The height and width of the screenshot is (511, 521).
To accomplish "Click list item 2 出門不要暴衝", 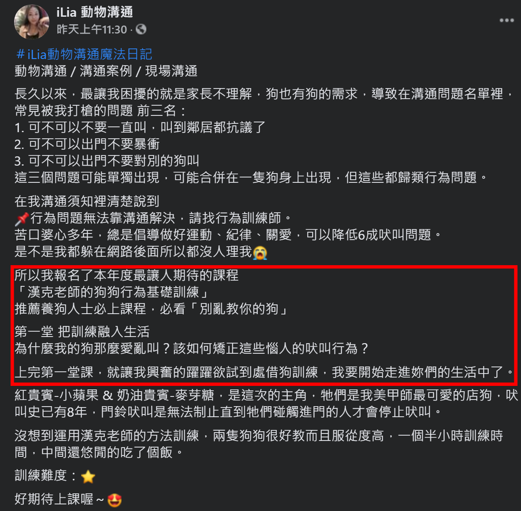I will click(87, 144).
